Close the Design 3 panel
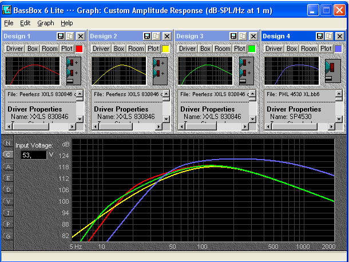This screenshot has height=262, width=349. tap(253, 36)
